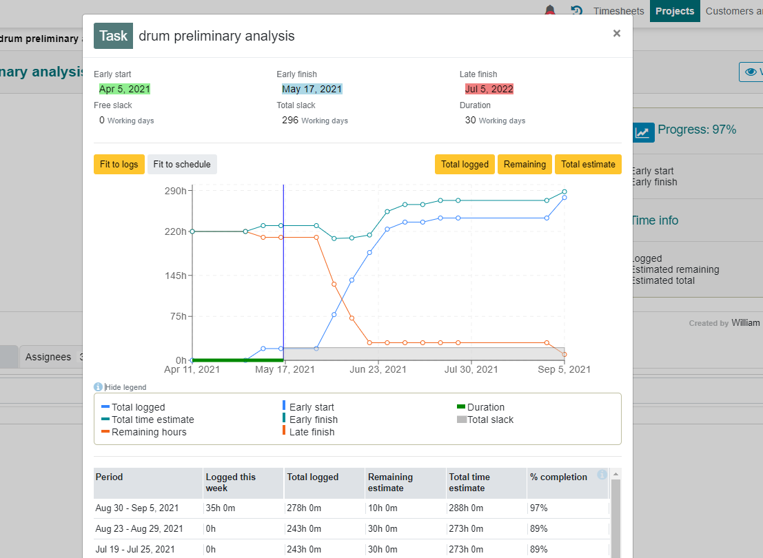Click the eye view icon
The width and height of the screenshot is (763, 558).
[x=751, y=72]
